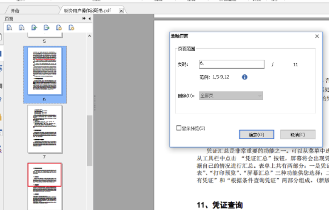Click the total page count 11
Viewport: 329px width, 210px height.
pos(295,65)
